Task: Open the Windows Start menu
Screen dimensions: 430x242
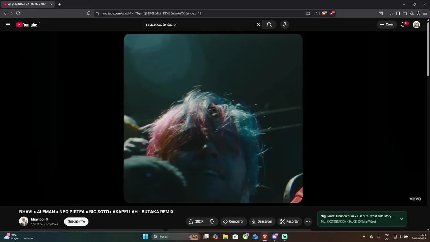Action: click(145, 237)
